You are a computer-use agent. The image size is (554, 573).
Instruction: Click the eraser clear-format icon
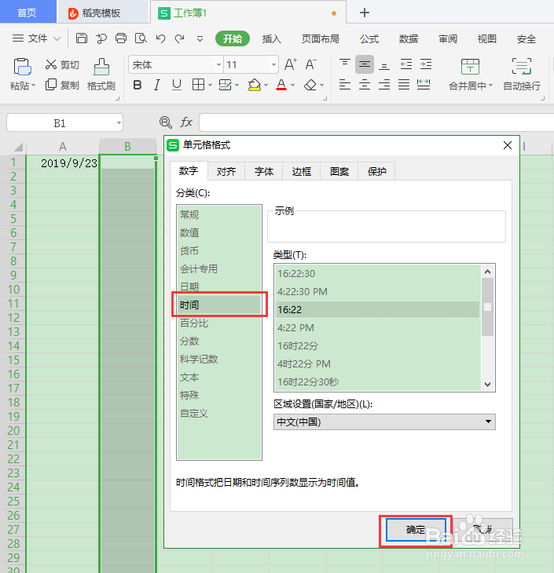coord(310,85)
